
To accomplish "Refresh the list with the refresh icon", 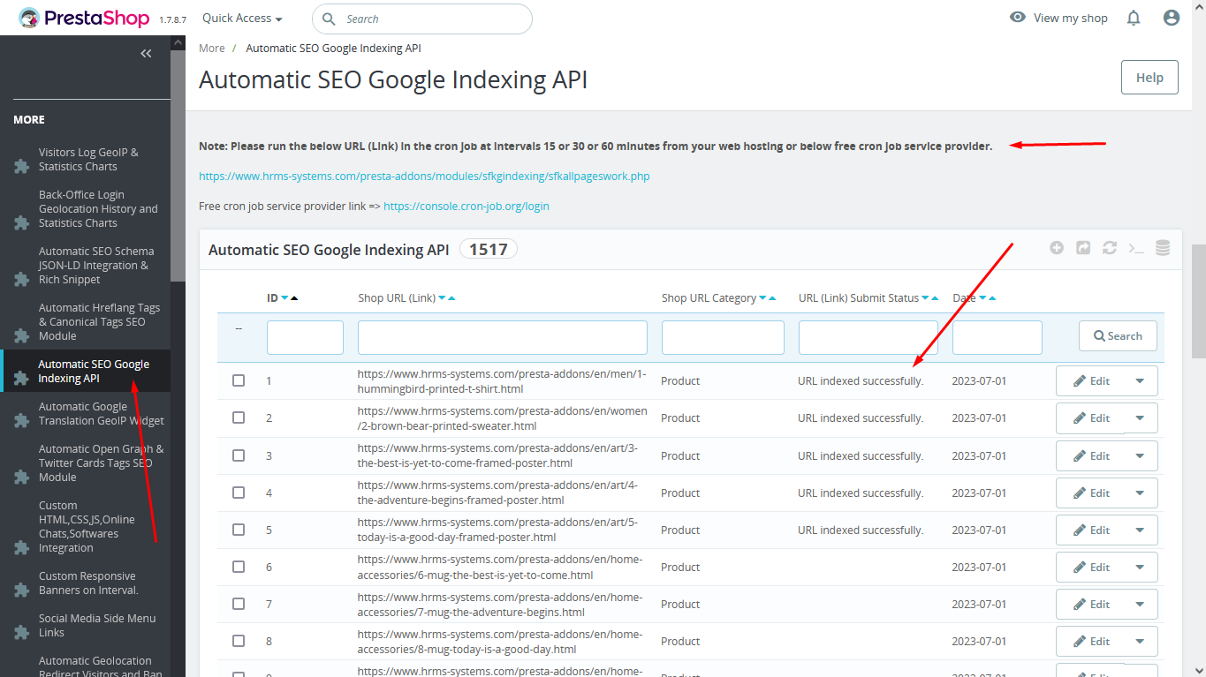I will pyautogui.click(x=1110, y=248).
